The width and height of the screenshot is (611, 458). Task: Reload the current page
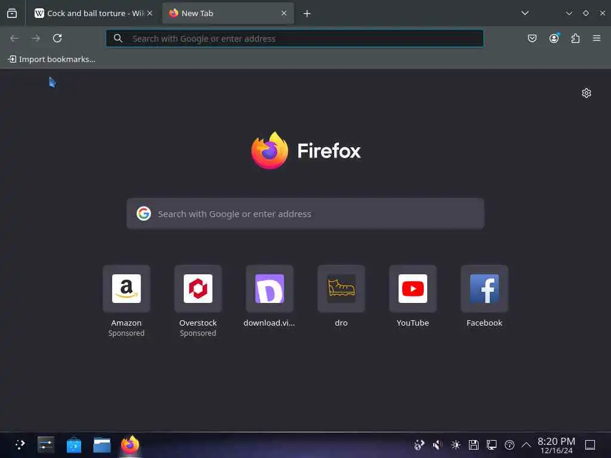pos(57,38)
